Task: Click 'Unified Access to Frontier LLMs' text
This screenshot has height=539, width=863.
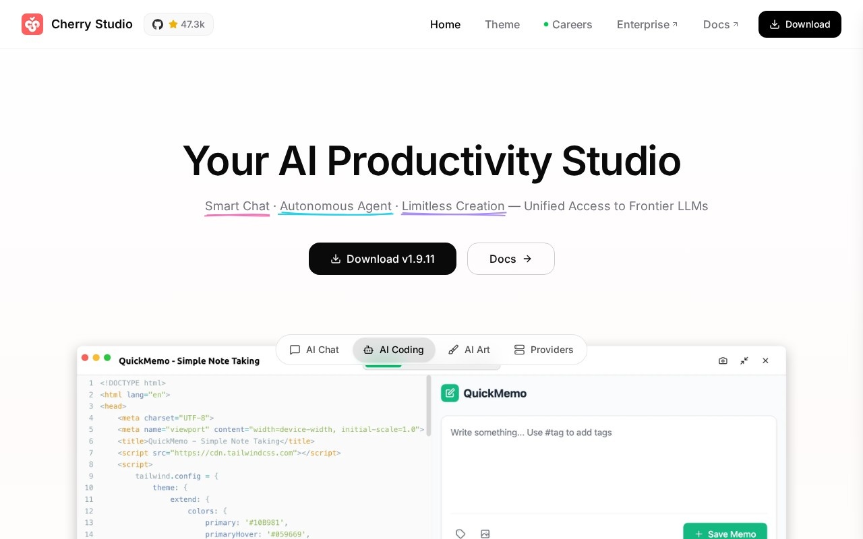Action: [616, 206]
